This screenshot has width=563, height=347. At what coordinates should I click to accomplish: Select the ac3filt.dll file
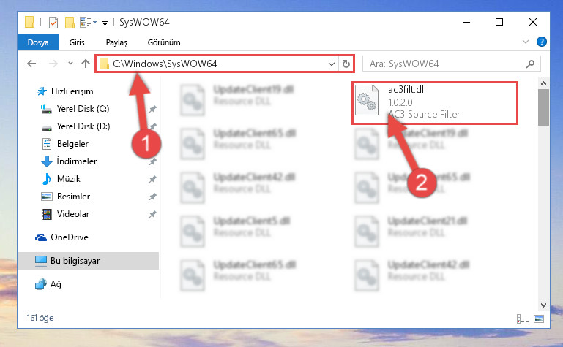click(434, 102)
